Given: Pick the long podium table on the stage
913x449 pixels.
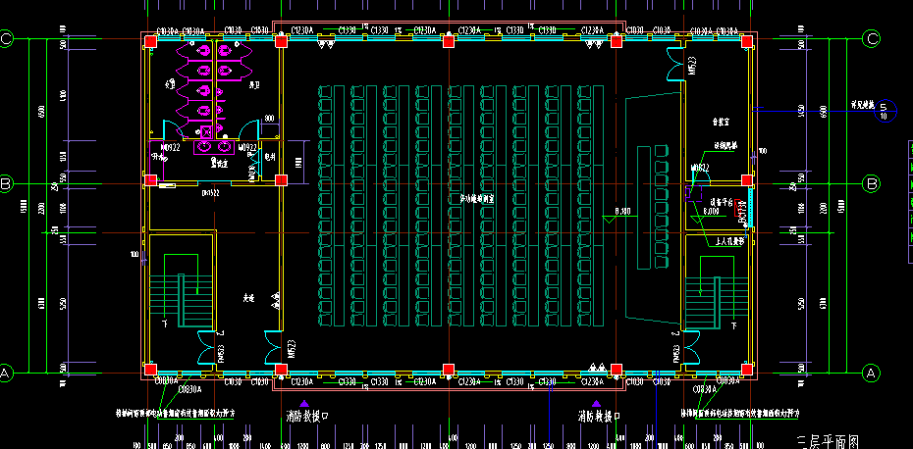Looking at the screenshot, I should pyautogui.click(x=643, y=208).
